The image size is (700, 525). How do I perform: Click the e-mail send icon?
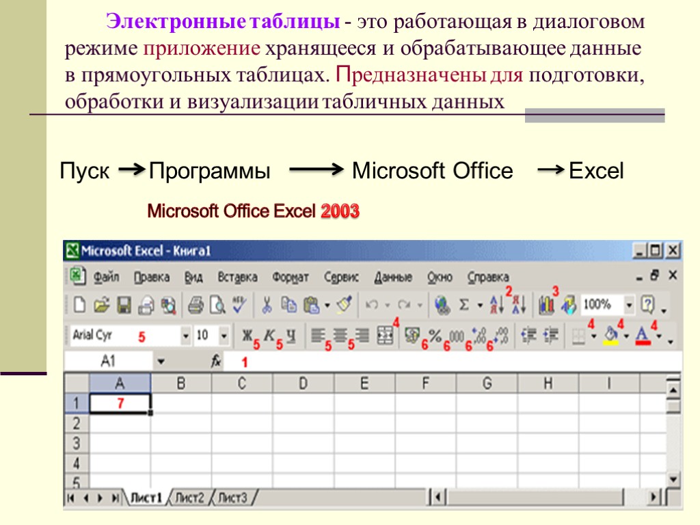146,306
